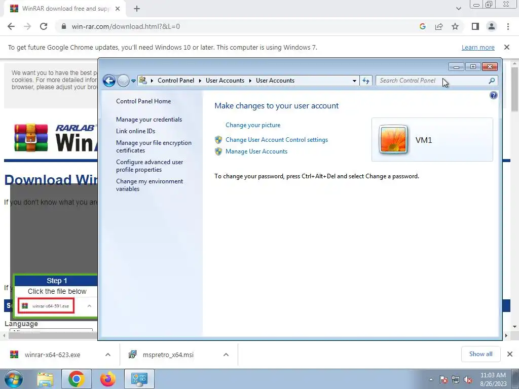Click Control Panel back arrow button
The height and width of the screenshot is (389, 519).
tap(109, 81)
